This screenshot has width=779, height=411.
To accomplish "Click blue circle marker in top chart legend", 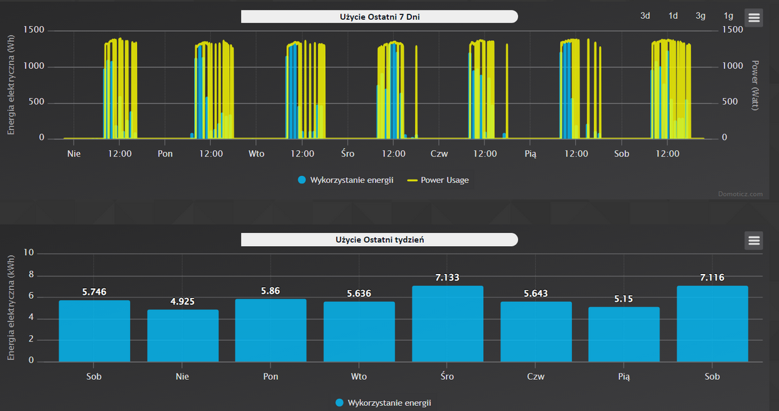I will [302, 180].
